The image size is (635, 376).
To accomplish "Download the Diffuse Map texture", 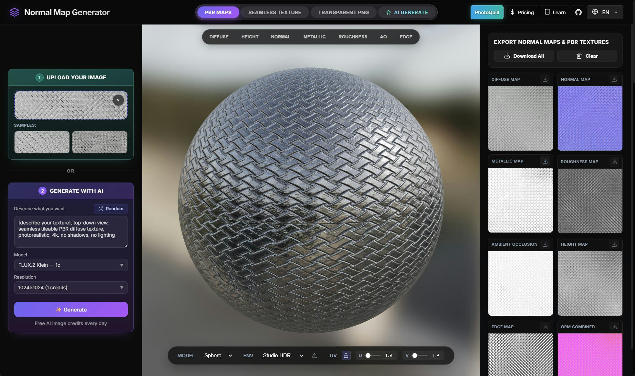I will click(545, 79).
